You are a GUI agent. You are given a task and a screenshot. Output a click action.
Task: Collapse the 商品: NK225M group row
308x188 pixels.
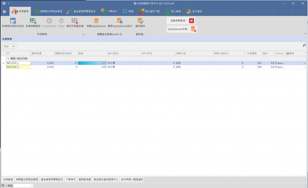(8, 58)
